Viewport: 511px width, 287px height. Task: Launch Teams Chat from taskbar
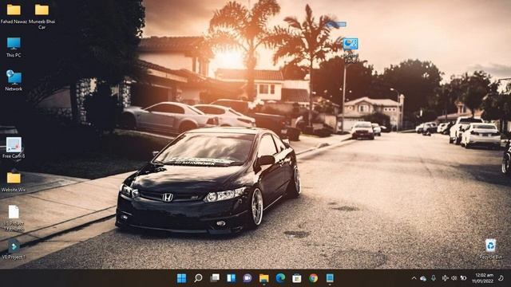pos(248,278)
